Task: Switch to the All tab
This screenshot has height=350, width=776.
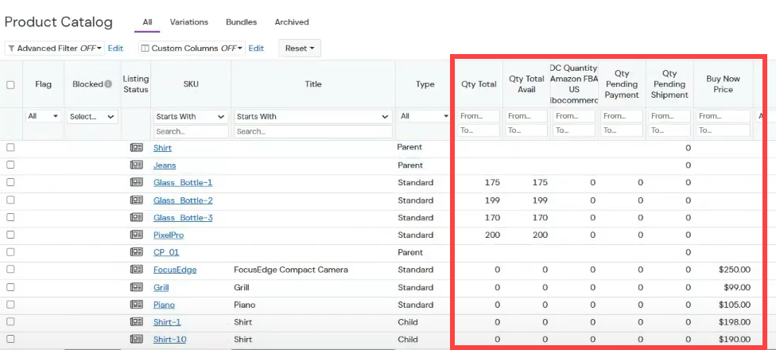Action: point(147,22)
